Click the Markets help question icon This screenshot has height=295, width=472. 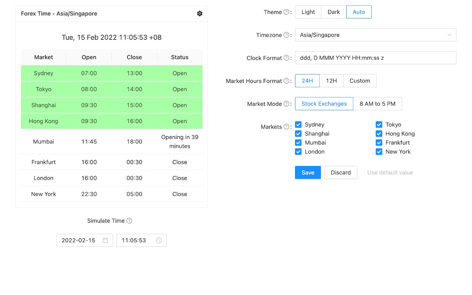tap(286, 127)
